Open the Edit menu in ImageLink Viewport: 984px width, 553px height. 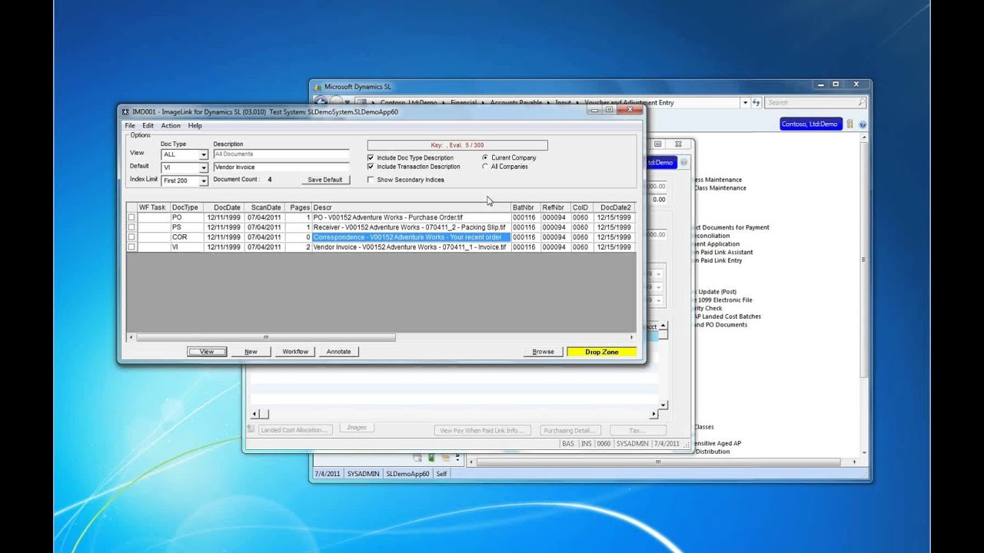click(x=148, y=126)
